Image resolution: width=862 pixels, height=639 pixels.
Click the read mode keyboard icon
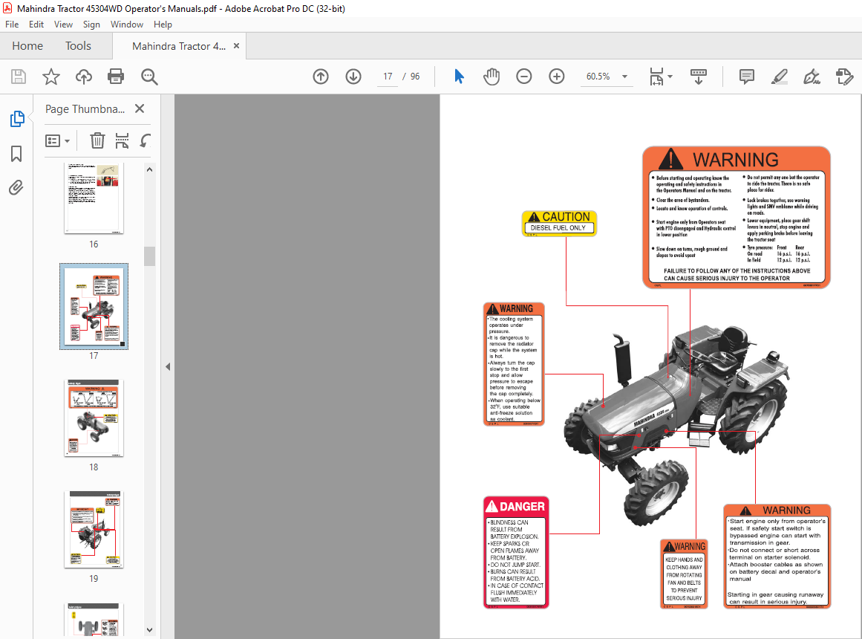coord(698,77)
